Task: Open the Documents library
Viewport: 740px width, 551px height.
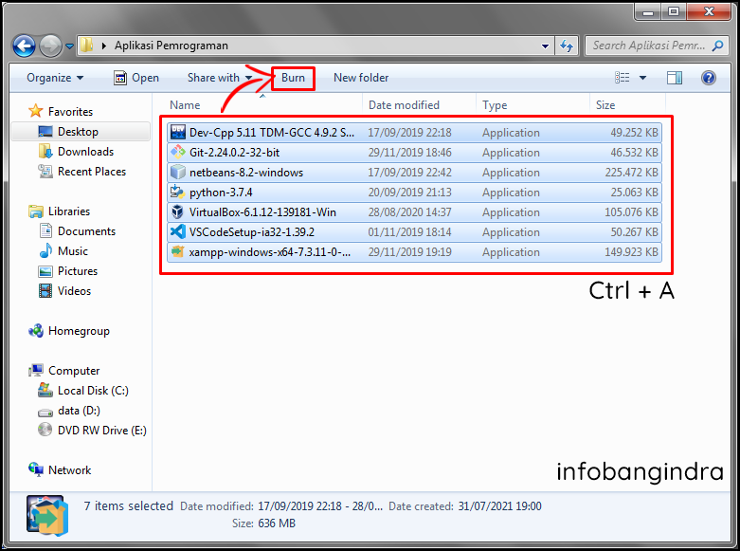Action: click(x=86, y=231)
